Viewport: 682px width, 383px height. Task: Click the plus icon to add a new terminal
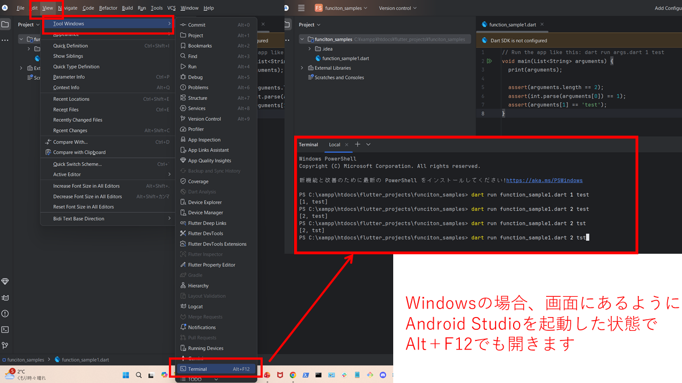pyautogui.click(x=358, y=144)
